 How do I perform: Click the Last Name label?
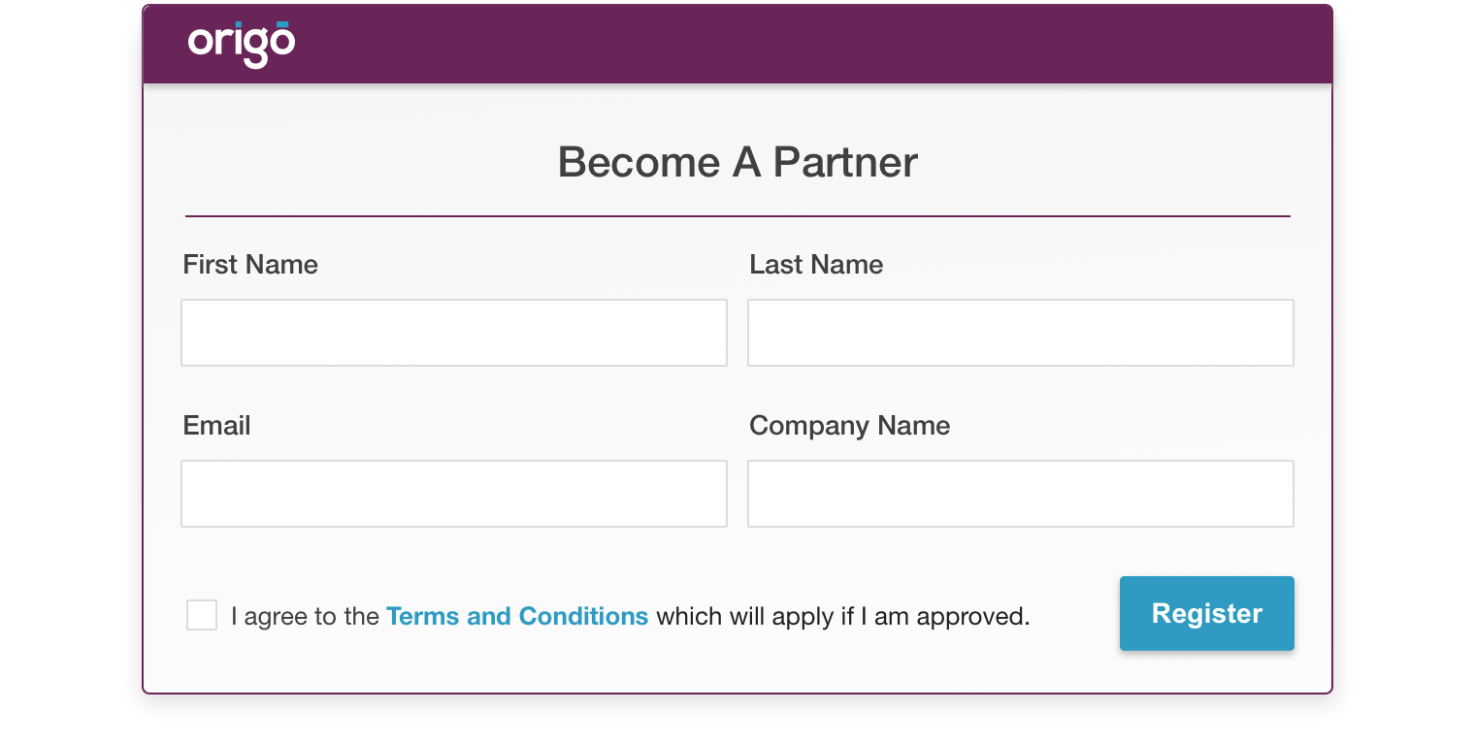tap(816, 265)
